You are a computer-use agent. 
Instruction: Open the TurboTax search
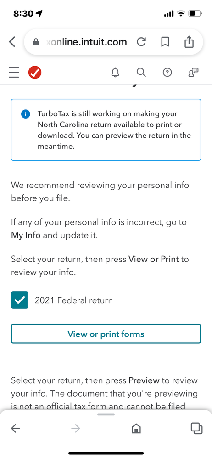click(141, 72)
